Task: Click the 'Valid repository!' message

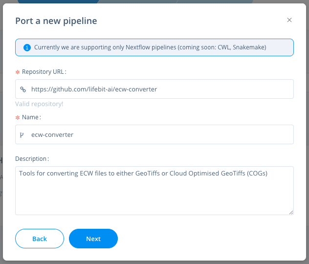Action: tap(39, 104)
